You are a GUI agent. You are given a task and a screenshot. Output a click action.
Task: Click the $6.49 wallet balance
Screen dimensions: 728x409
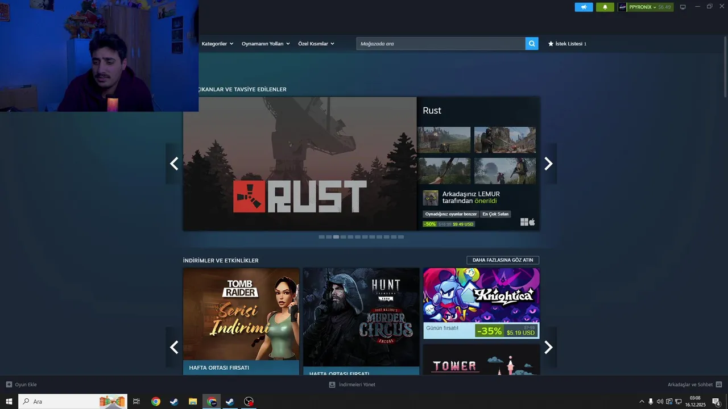pyautogui.click(x=664, y=7)
